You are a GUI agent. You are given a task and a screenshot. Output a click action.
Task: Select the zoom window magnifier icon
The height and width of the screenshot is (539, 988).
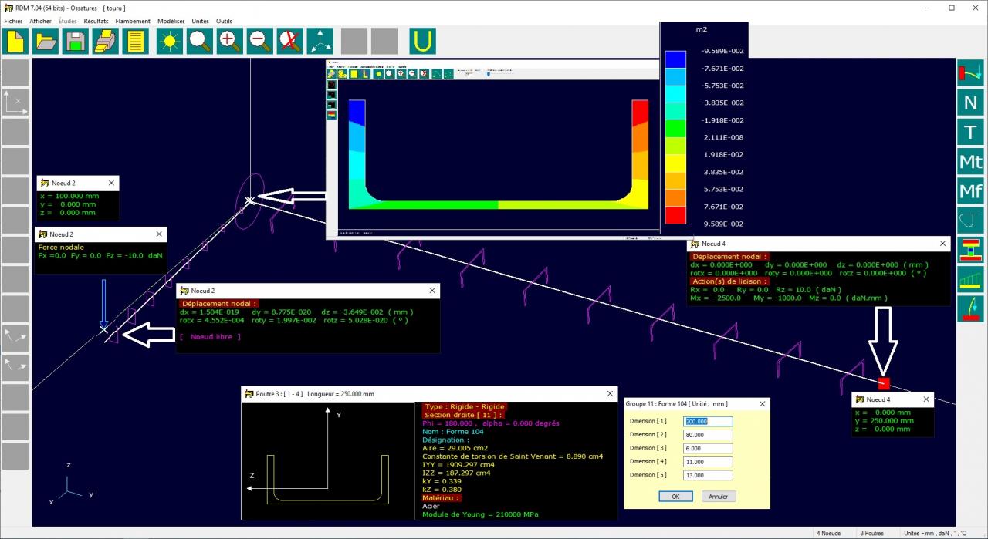[200, 41]
